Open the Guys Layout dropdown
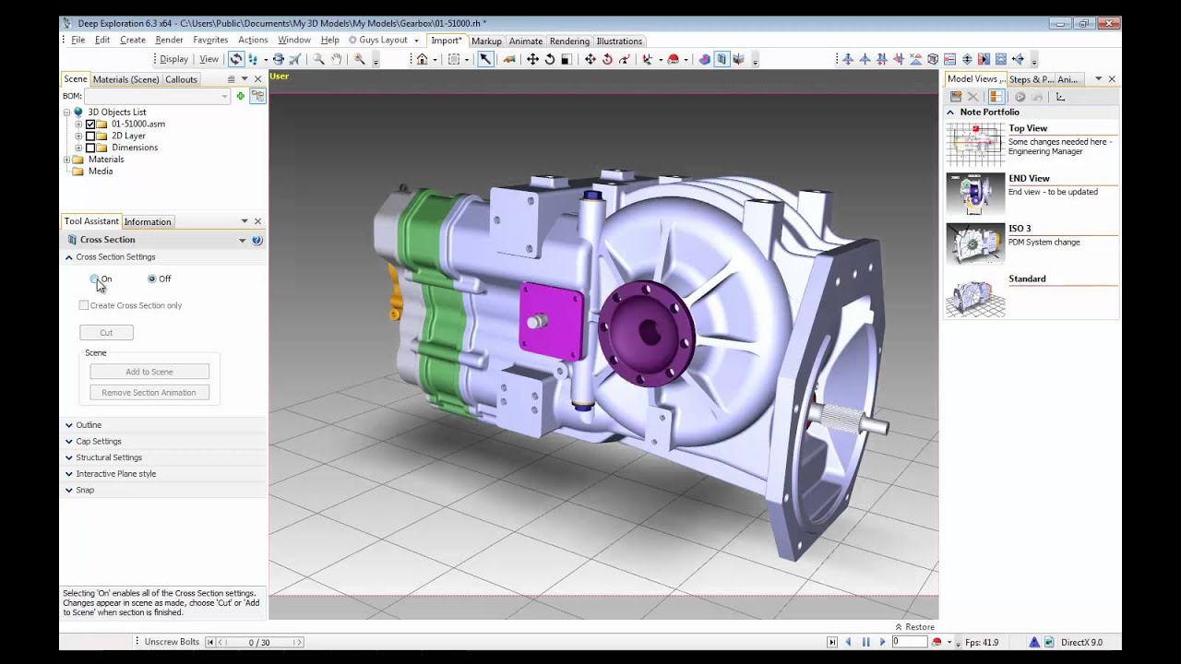This screenshot has width=1181, height=664. 416,41
